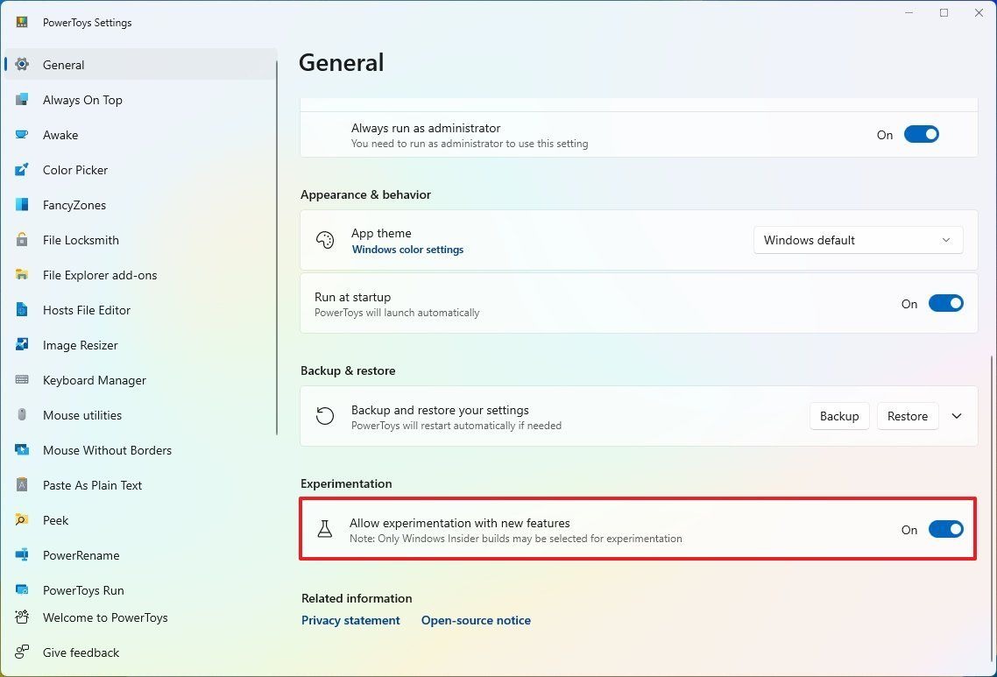Click the Hosts File Editor document icon
This screenshot has height=677, width=997.
click(x=22, y=309)
